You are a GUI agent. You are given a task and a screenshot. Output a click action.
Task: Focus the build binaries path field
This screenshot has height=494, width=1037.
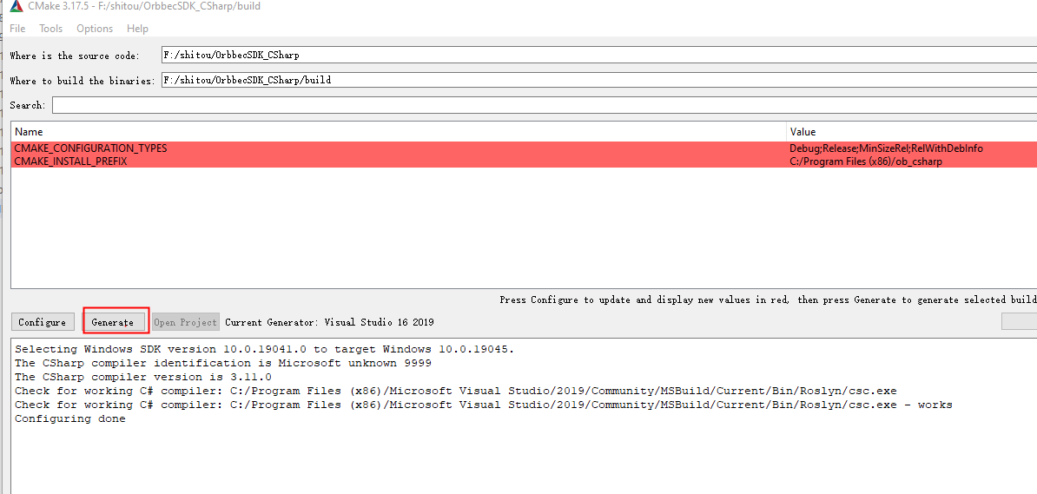[599, 80]
